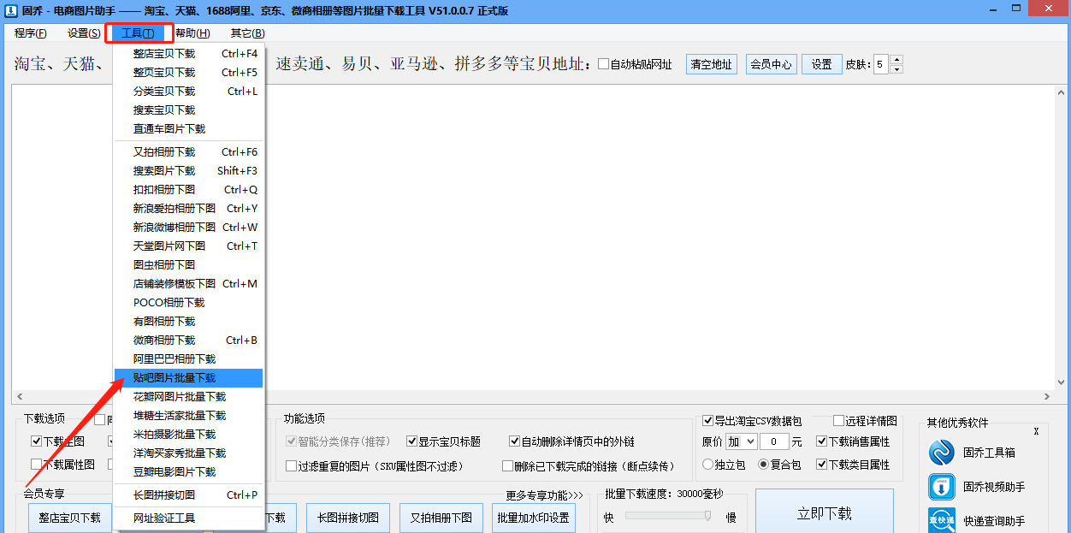Select the 独立包 radio button
Viewport: 1071px width, 533px height.
[x=708, y=465]
